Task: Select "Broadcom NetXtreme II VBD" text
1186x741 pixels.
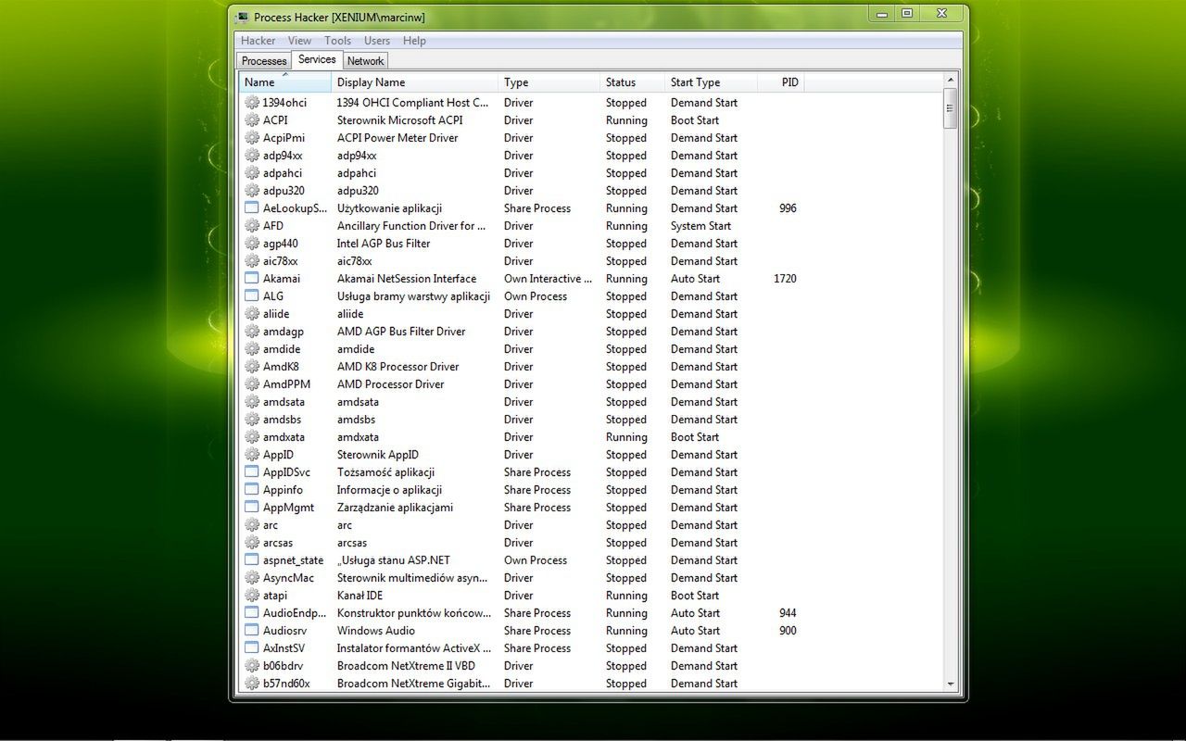Action: pos(406,666)
